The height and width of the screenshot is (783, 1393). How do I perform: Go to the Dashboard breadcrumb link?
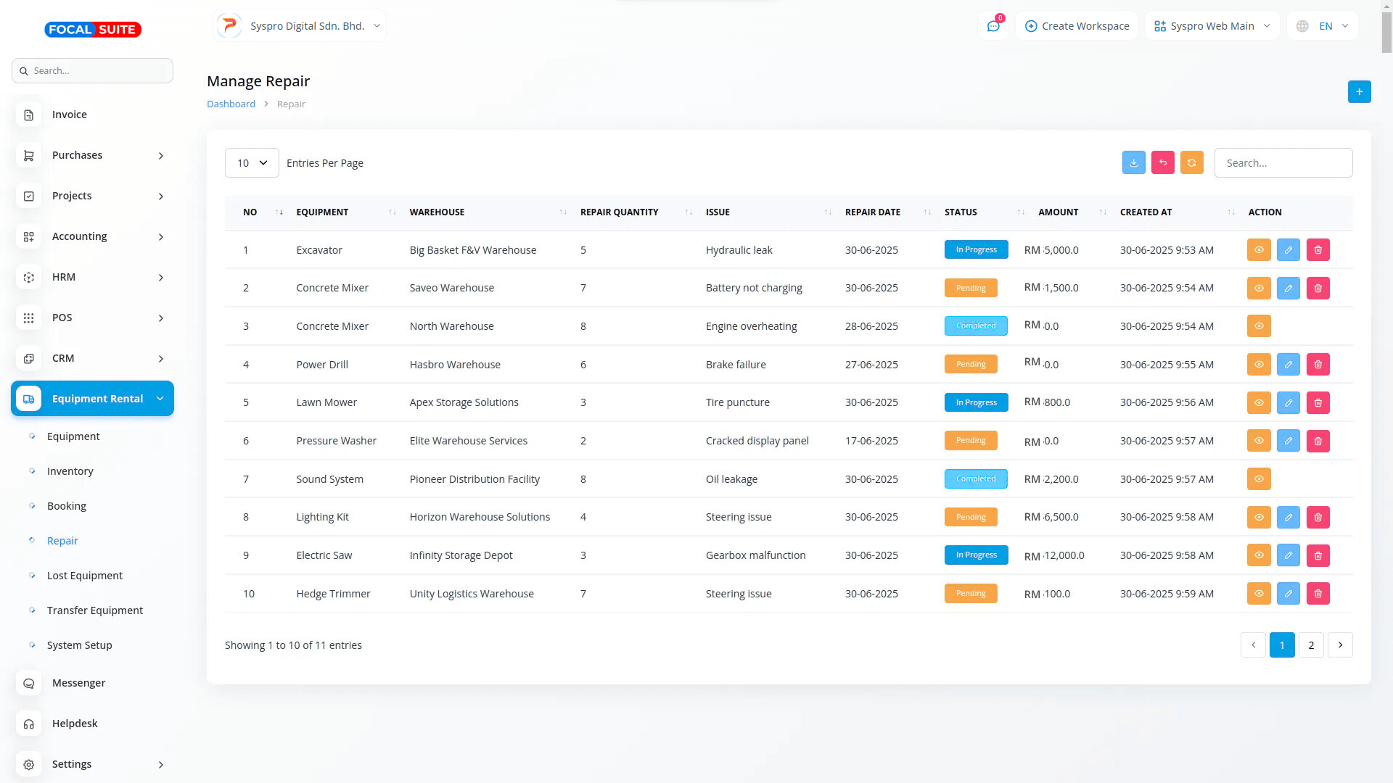[231, 104]
